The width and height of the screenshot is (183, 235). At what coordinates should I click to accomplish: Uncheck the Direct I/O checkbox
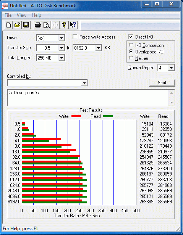pyautogui.click(x=131, y=37)
